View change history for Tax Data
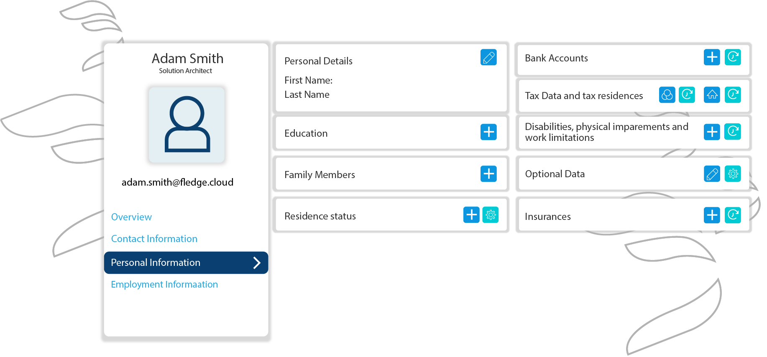Image resolution: width=767 pixels, height=357 pixels. (x=687, y=95)
